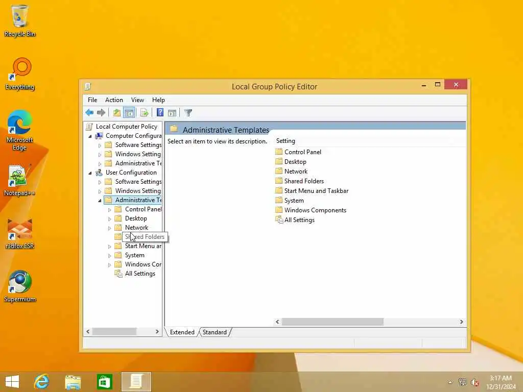Click the Export List toolbar icon

coord(144,113)
